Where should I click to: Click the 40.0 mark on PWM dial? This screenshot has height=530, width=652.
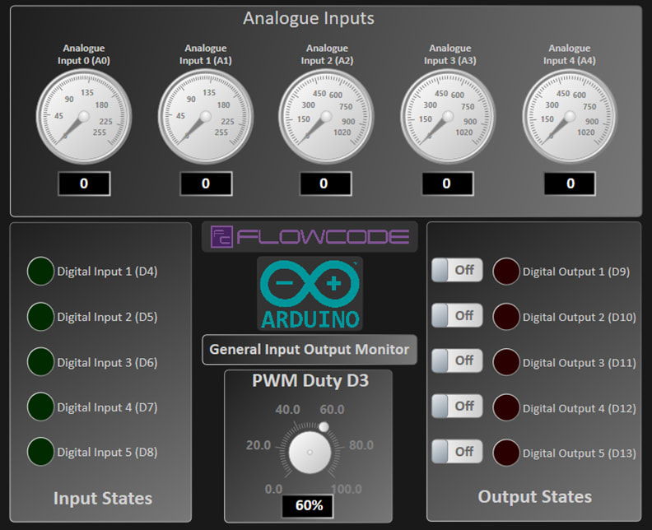[x=288, y=410]
